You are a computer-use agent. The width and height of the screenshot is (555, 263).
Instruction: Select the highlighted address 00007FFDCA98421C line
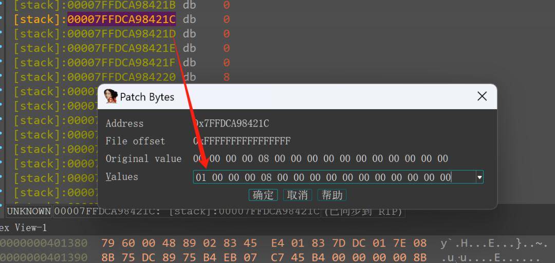pos(121,19)
